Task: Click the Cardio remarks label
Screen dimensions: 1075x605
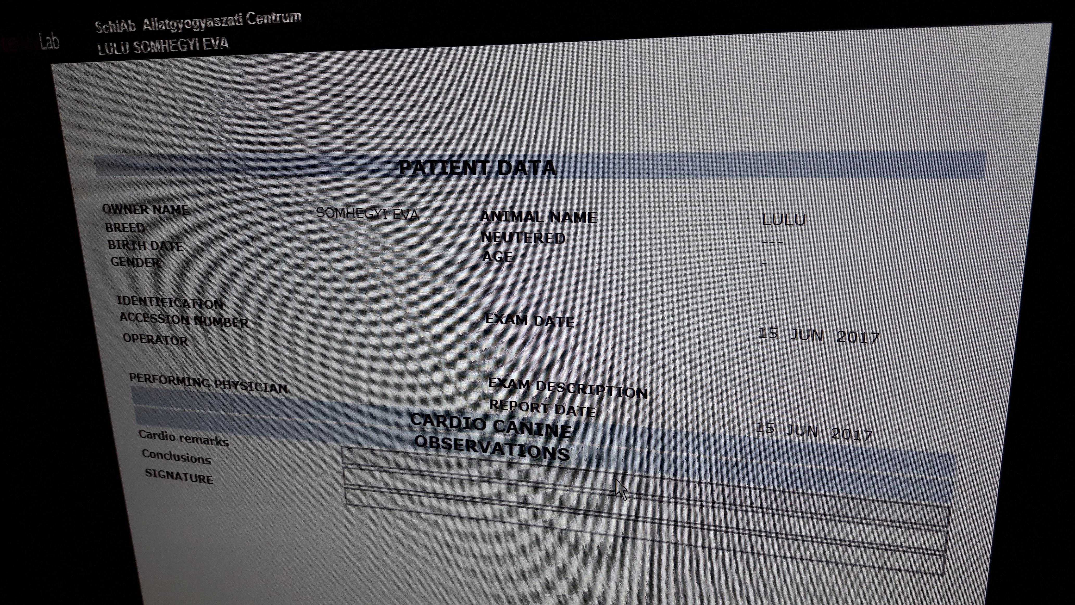Action: [184, 438]
